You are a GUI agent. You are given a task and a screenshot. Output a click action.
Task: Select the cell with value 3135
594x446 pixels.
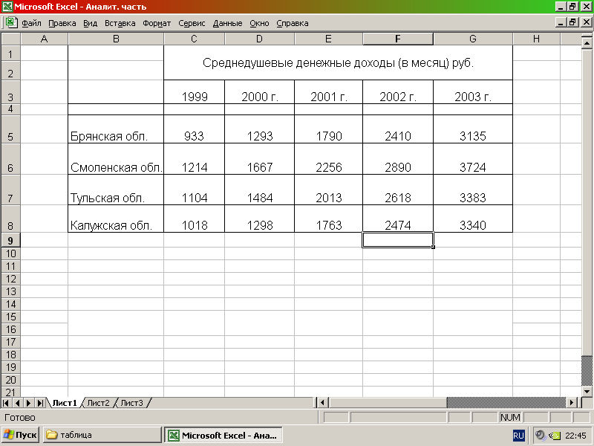pos(473,129)
